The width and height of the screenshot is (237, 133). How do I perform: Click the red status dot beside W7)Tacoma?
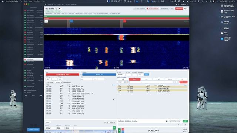point(25,59)
